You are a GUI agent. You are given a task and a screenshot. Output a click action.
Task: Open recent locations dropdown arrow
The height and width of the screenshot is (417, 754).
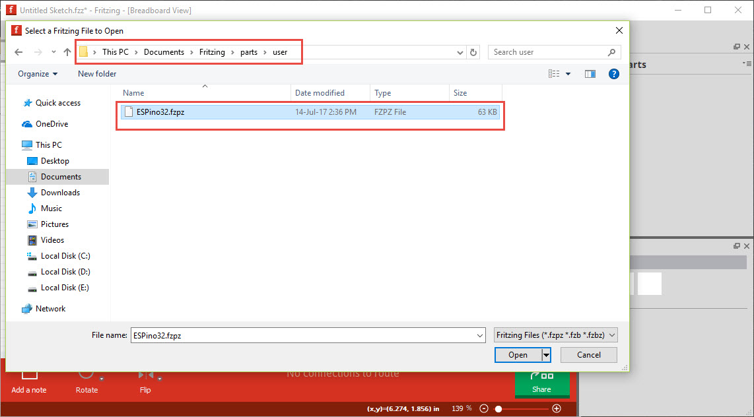pyautogui.click(x=54, y=52)
